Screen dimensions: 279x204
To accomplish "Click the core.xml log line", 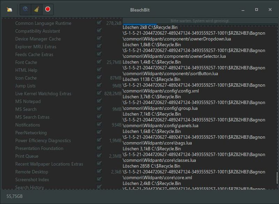I will pyautogui.click(x=157, y=178).
